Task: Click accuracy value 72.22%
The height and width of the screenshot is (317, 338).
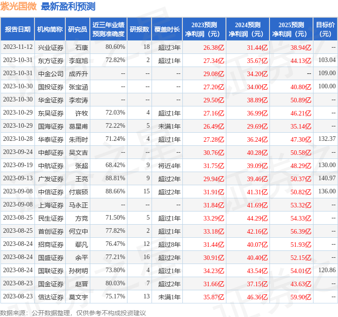Action: (115, 126)
